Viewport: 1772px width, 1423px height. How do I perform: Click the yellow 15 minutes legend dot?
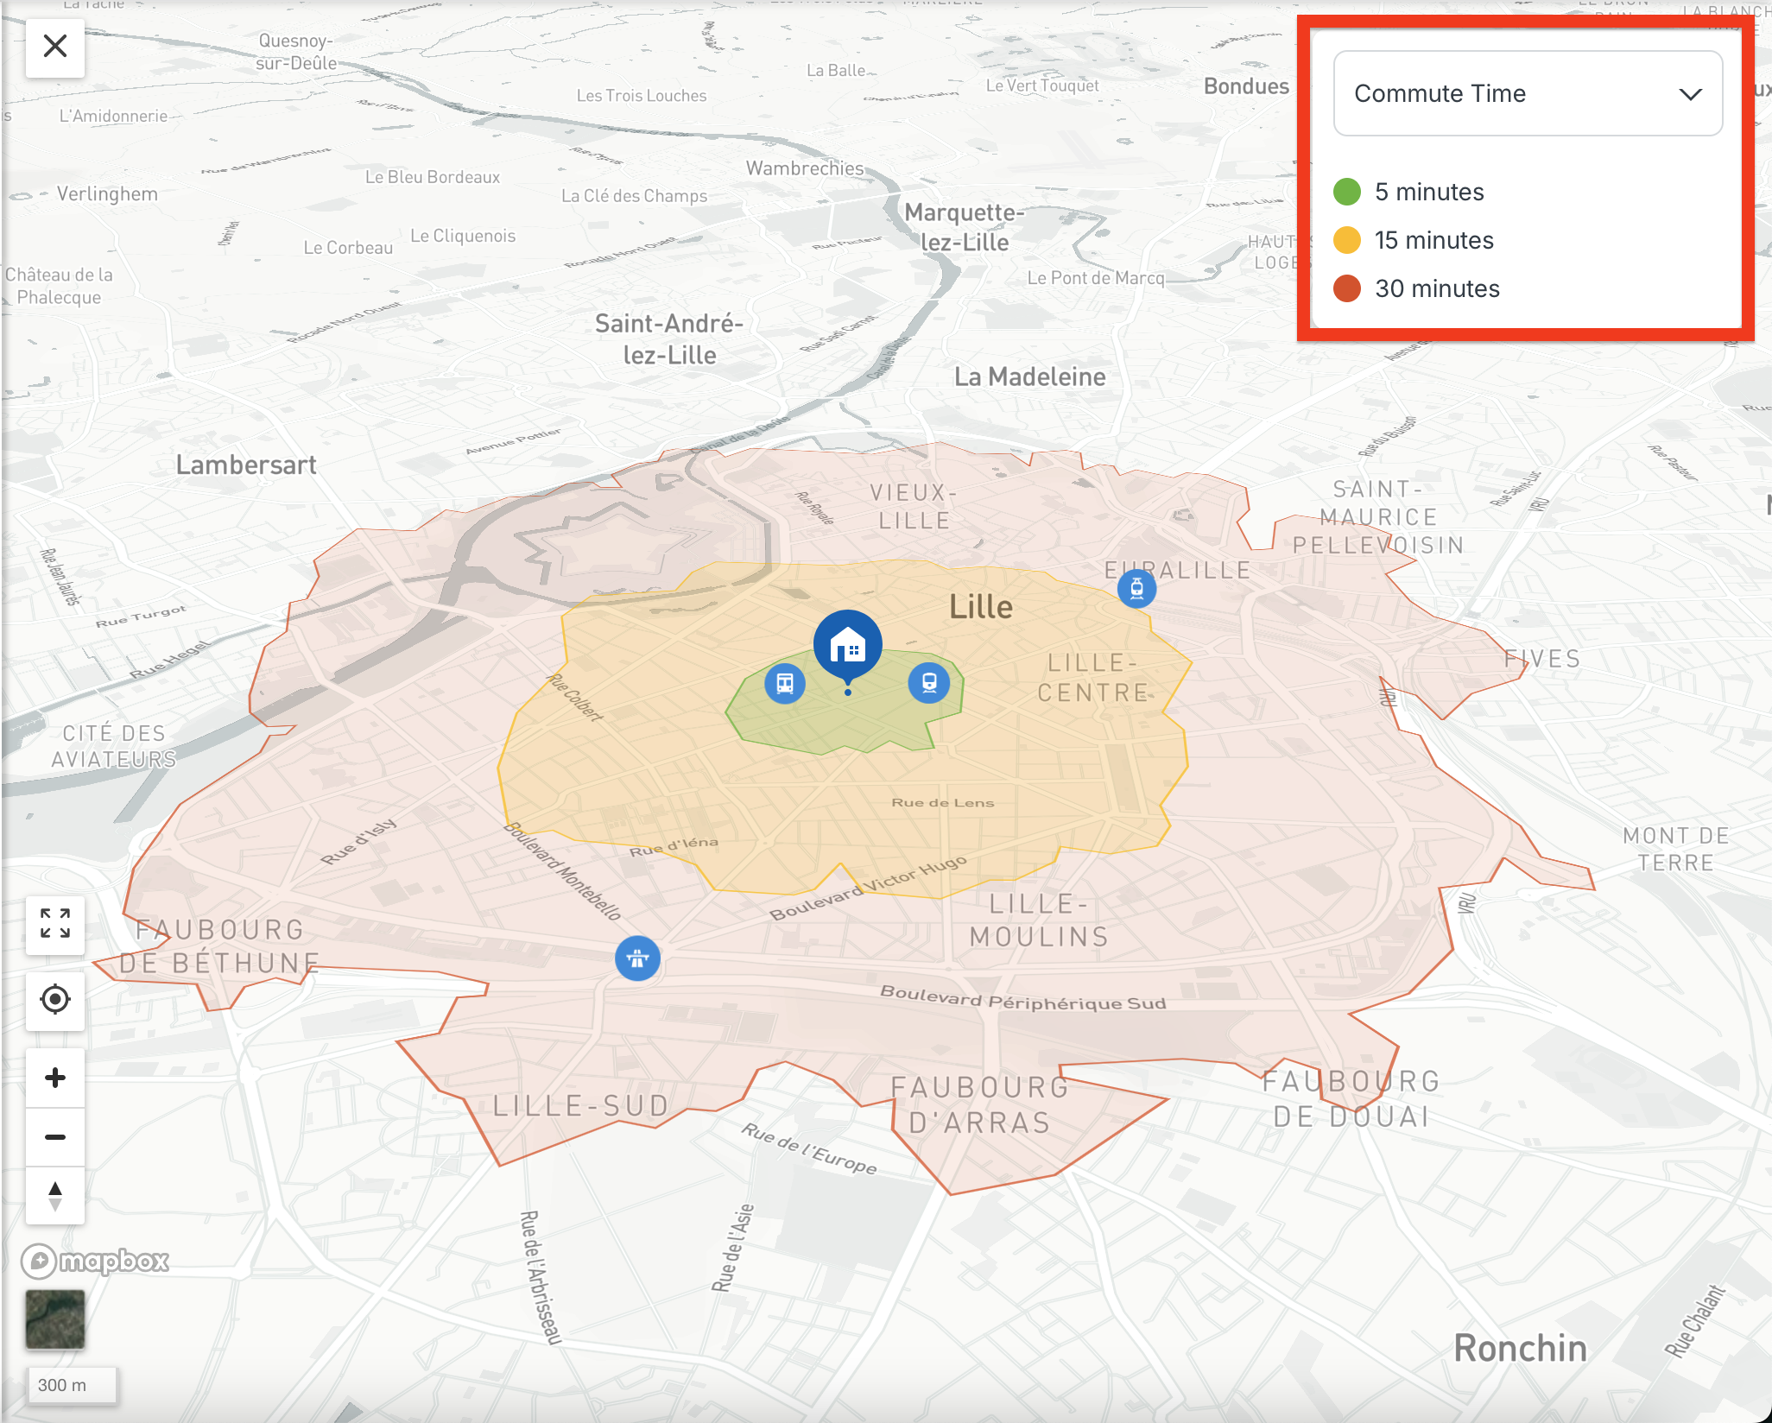[1347, 240]
